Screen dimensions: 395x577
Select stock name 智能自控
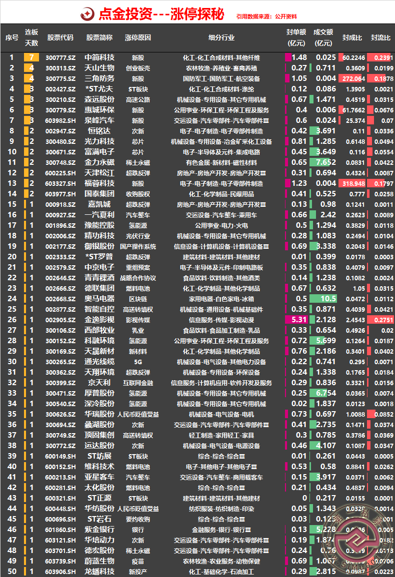pyautogui.click(x=99, y=309)
